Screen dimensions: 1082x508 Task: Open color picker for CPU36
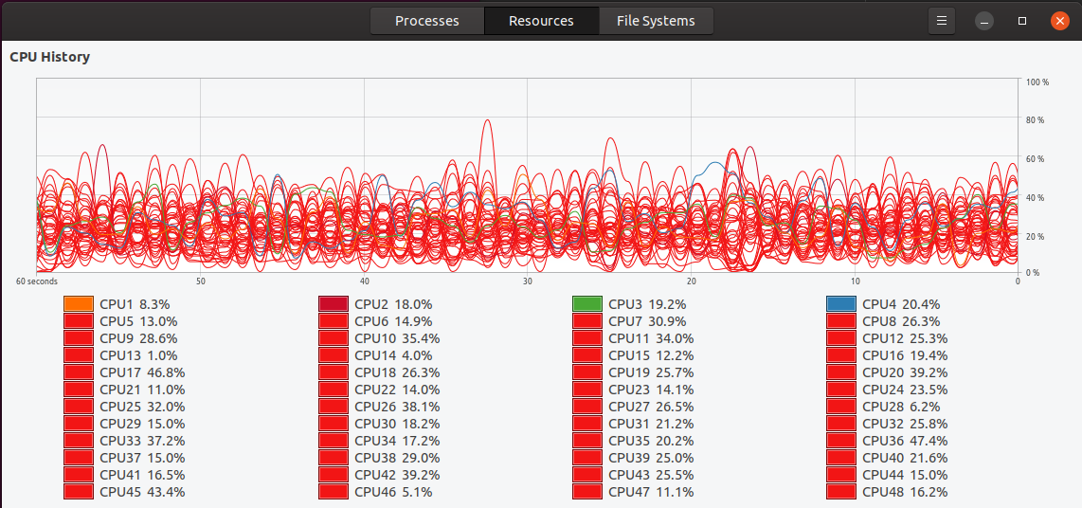[841, 441]
